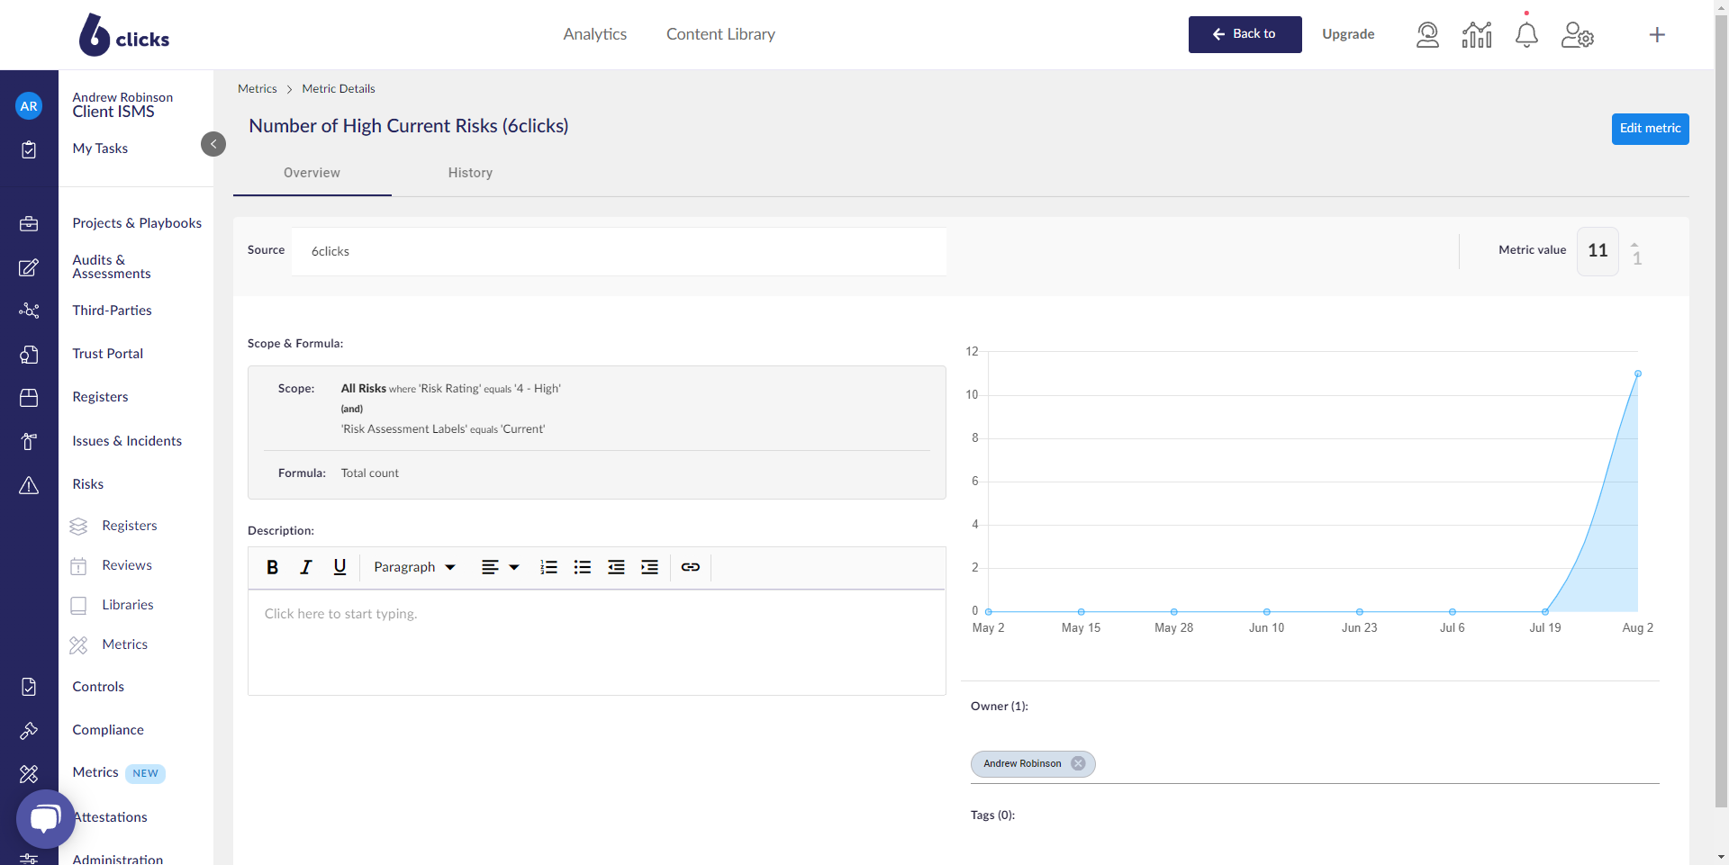The height and width of the screenshot is (865, 1729).
Task: Click the bulleted list icon
Action: coord(583,567)
